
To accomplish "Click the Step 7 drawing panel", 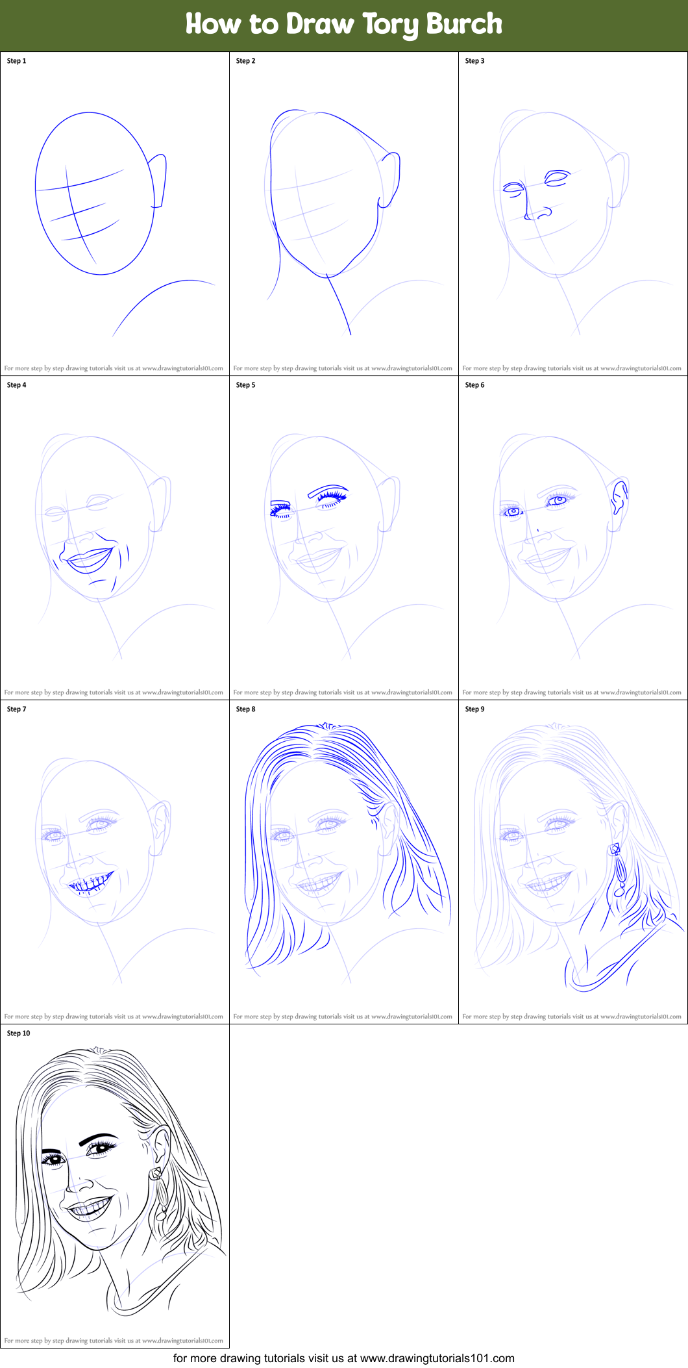I will [x=115, y=862].
